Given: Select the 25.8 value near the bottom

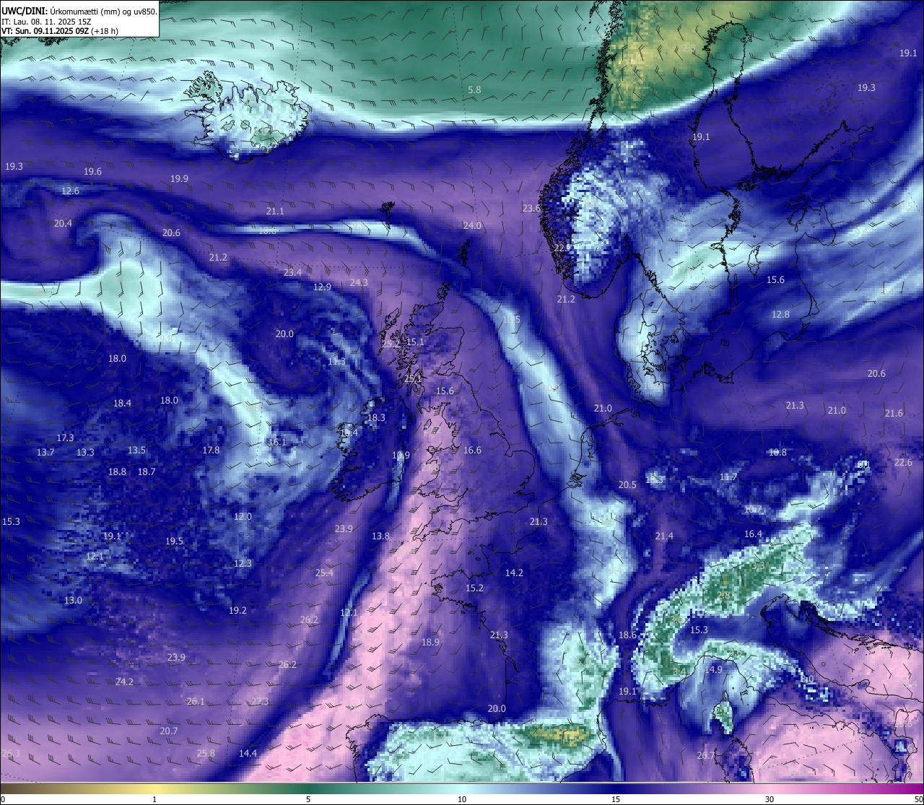Looking at the screenshot, I should click(x=206, y=753).
